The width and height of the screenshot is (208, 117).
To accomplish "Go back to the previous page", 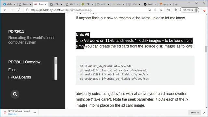I will coord(5,10).
